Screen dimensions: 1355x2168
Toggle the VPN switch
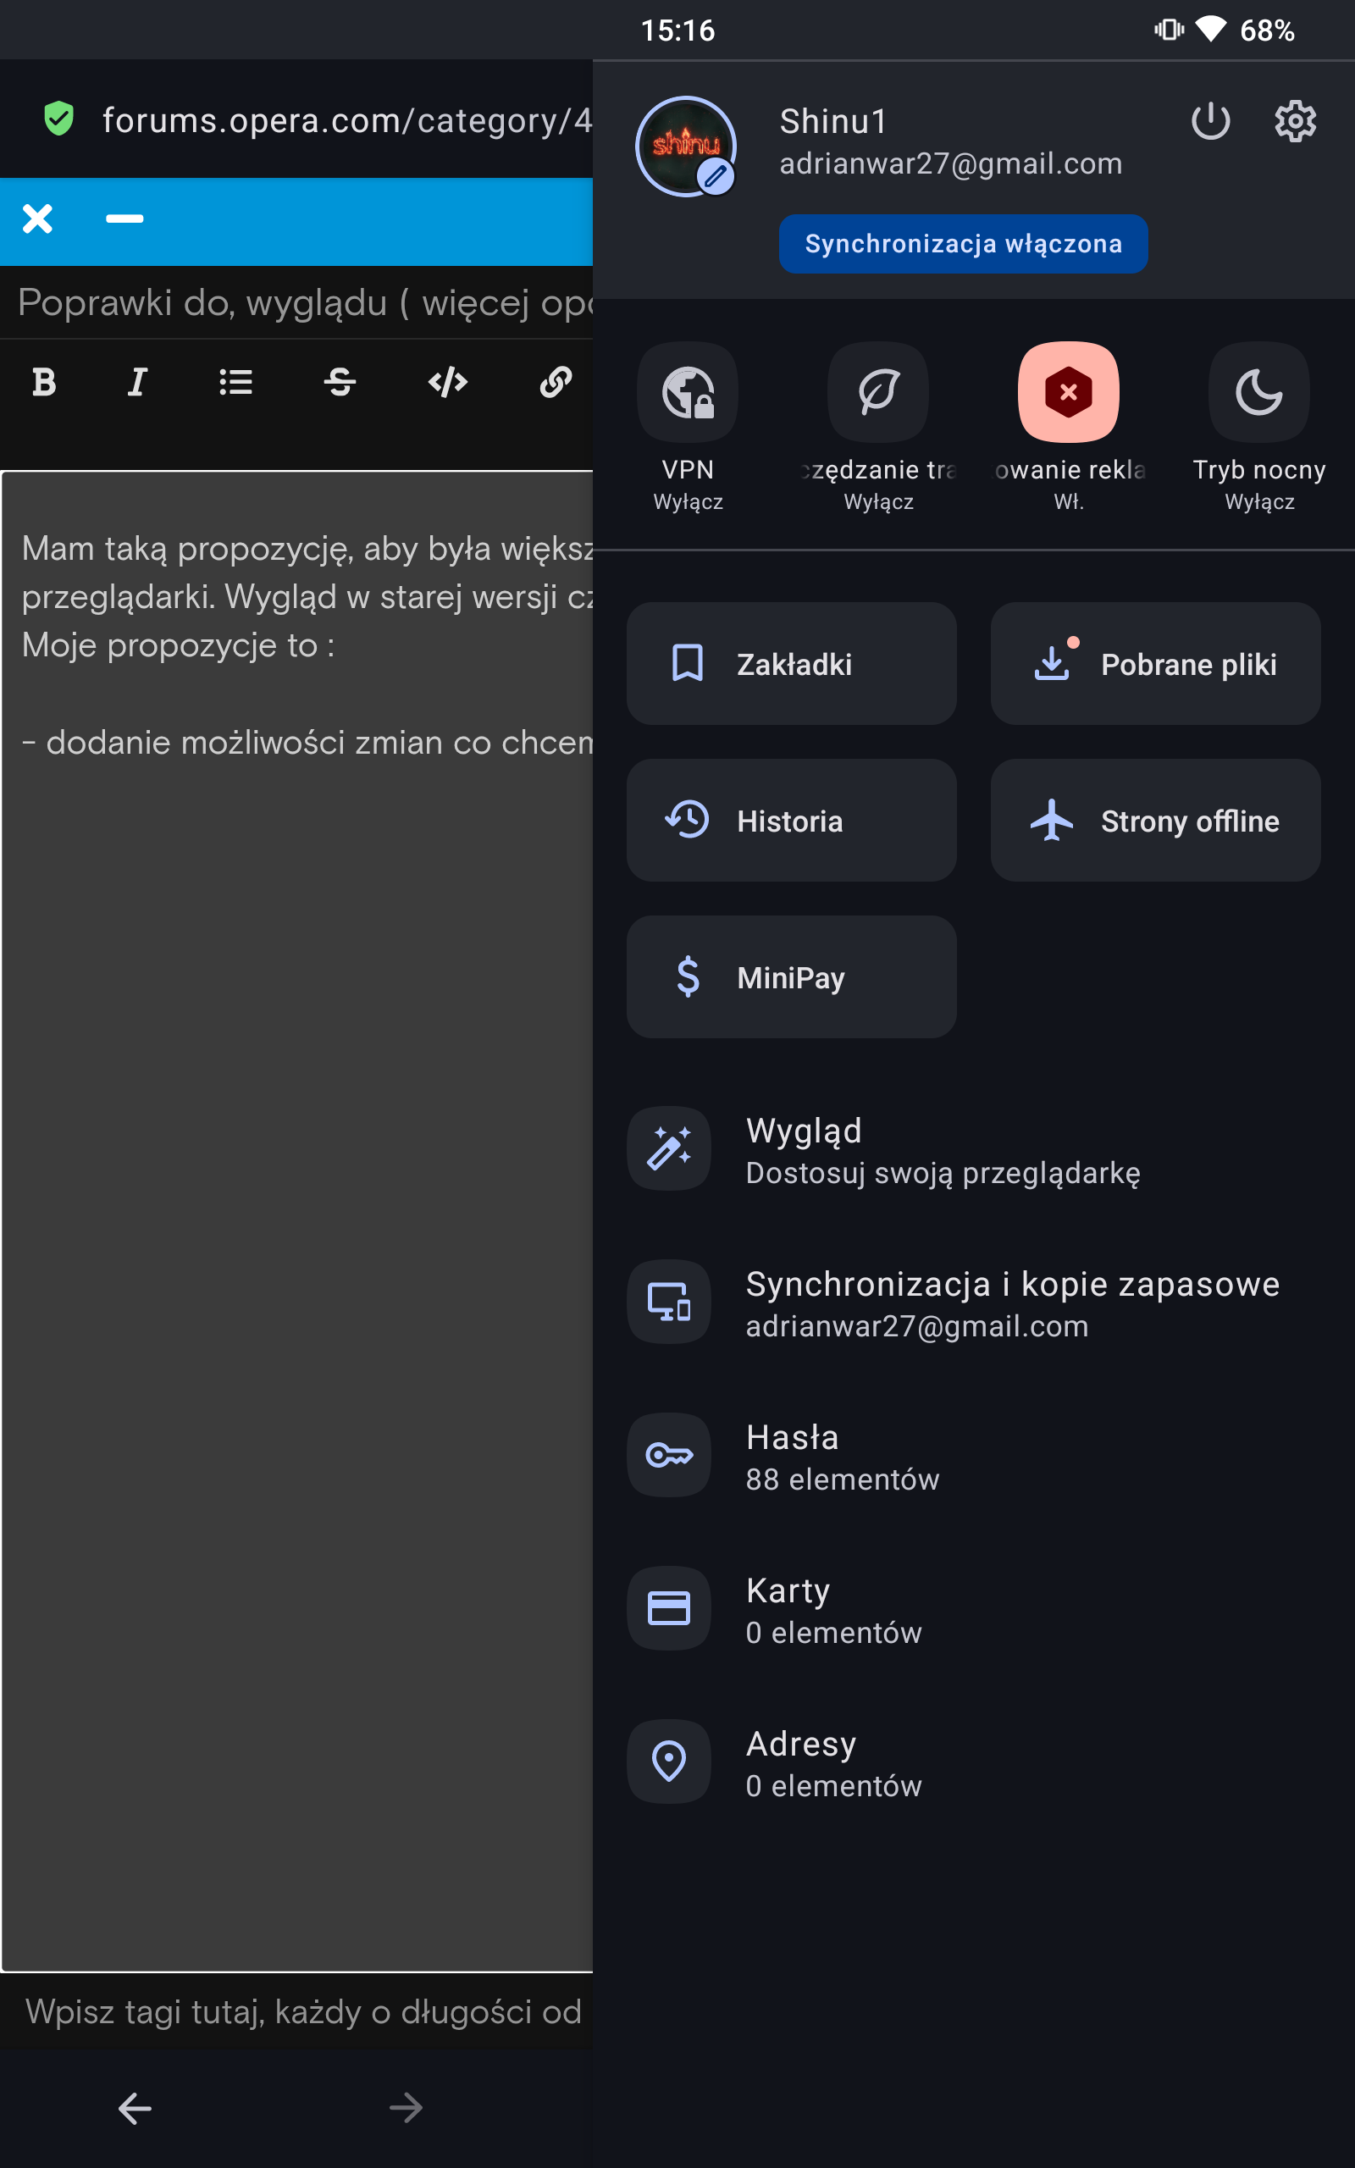pos(688,392)
